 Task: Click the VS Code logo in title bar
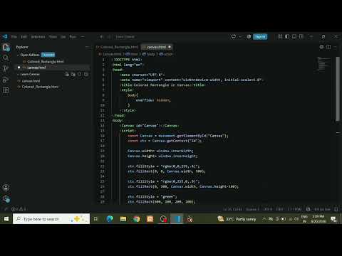coord(5,36)
